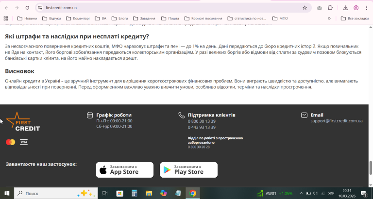Go back to the previous page

(x=6, y=8)
